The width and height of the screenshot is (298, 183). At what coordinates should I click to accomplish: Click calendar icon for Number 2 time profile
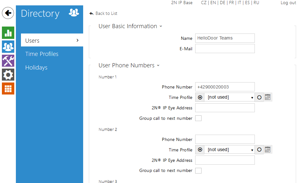click(x=268, y=150)
